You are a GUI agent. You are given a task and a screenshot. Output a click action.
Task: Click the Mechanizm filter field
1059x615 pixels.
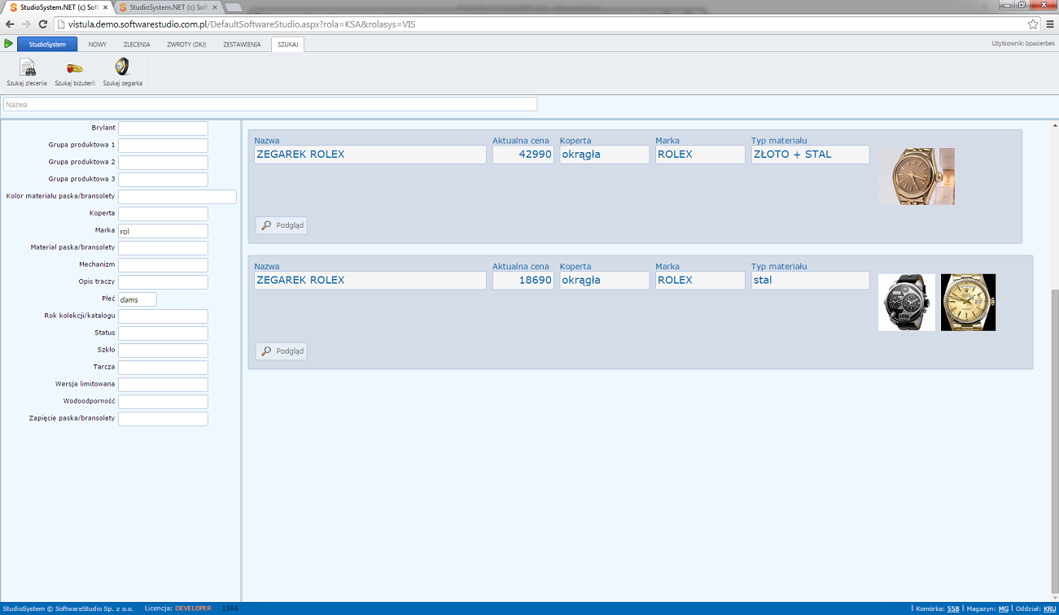163,265
